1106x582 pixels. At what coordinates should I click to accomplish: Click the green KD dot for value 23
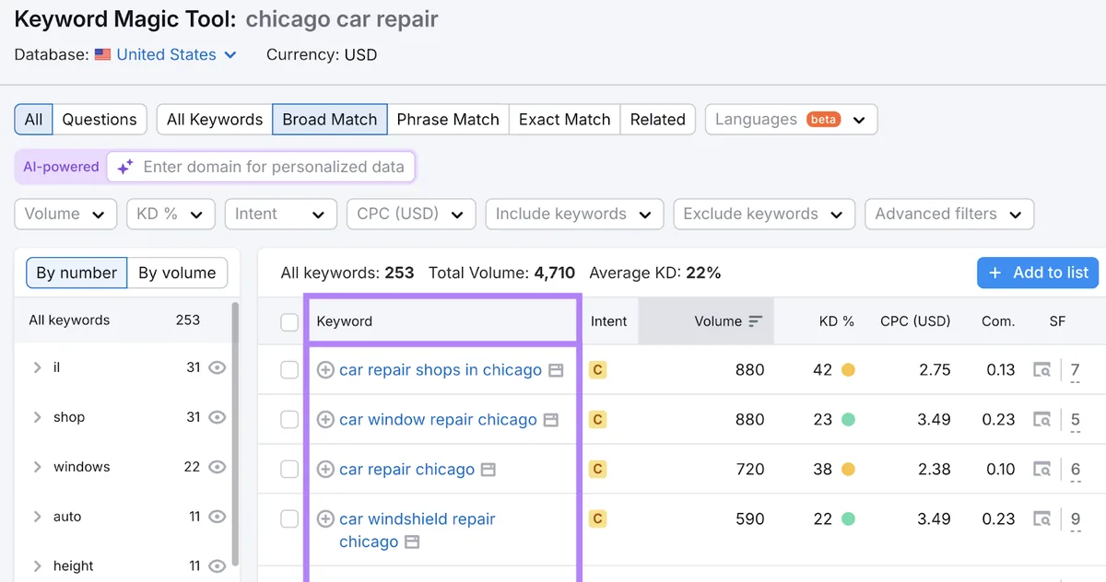coord(848,420)
